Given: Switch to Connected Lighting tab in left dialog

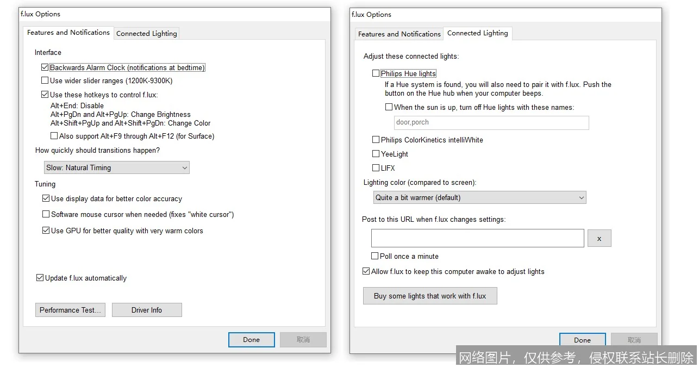Looking at the screenshot, I should [146, 33].
